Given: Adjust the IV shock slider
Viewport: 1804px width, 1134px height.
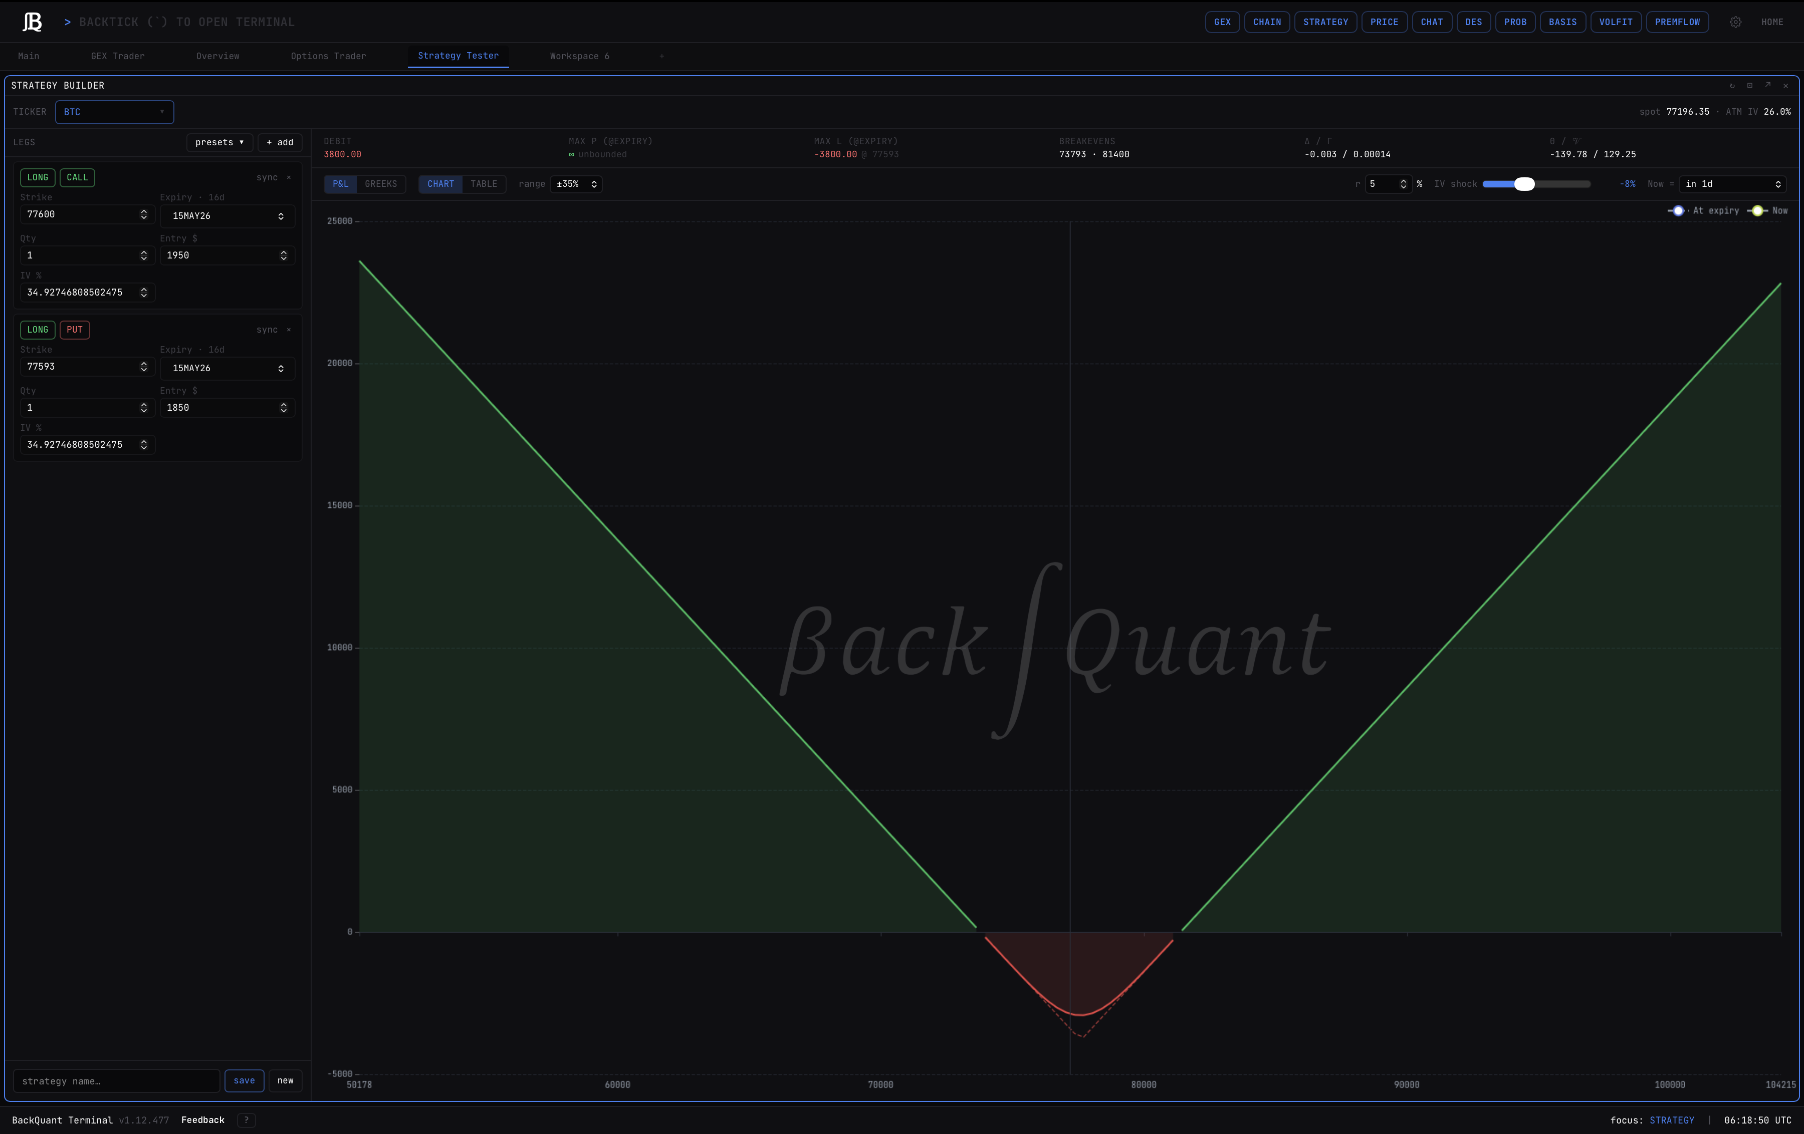Looking at the screenshot, I should (1536, 184).
